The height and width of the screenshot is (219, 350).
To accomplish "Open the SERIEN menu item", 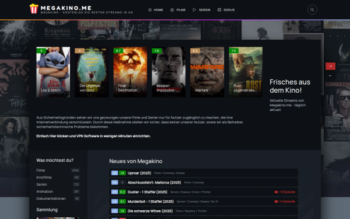I will (202, 10).
